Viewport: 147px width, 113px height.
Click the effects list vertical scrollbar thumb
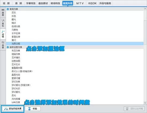pyautogui.click(x=145, y=33)
